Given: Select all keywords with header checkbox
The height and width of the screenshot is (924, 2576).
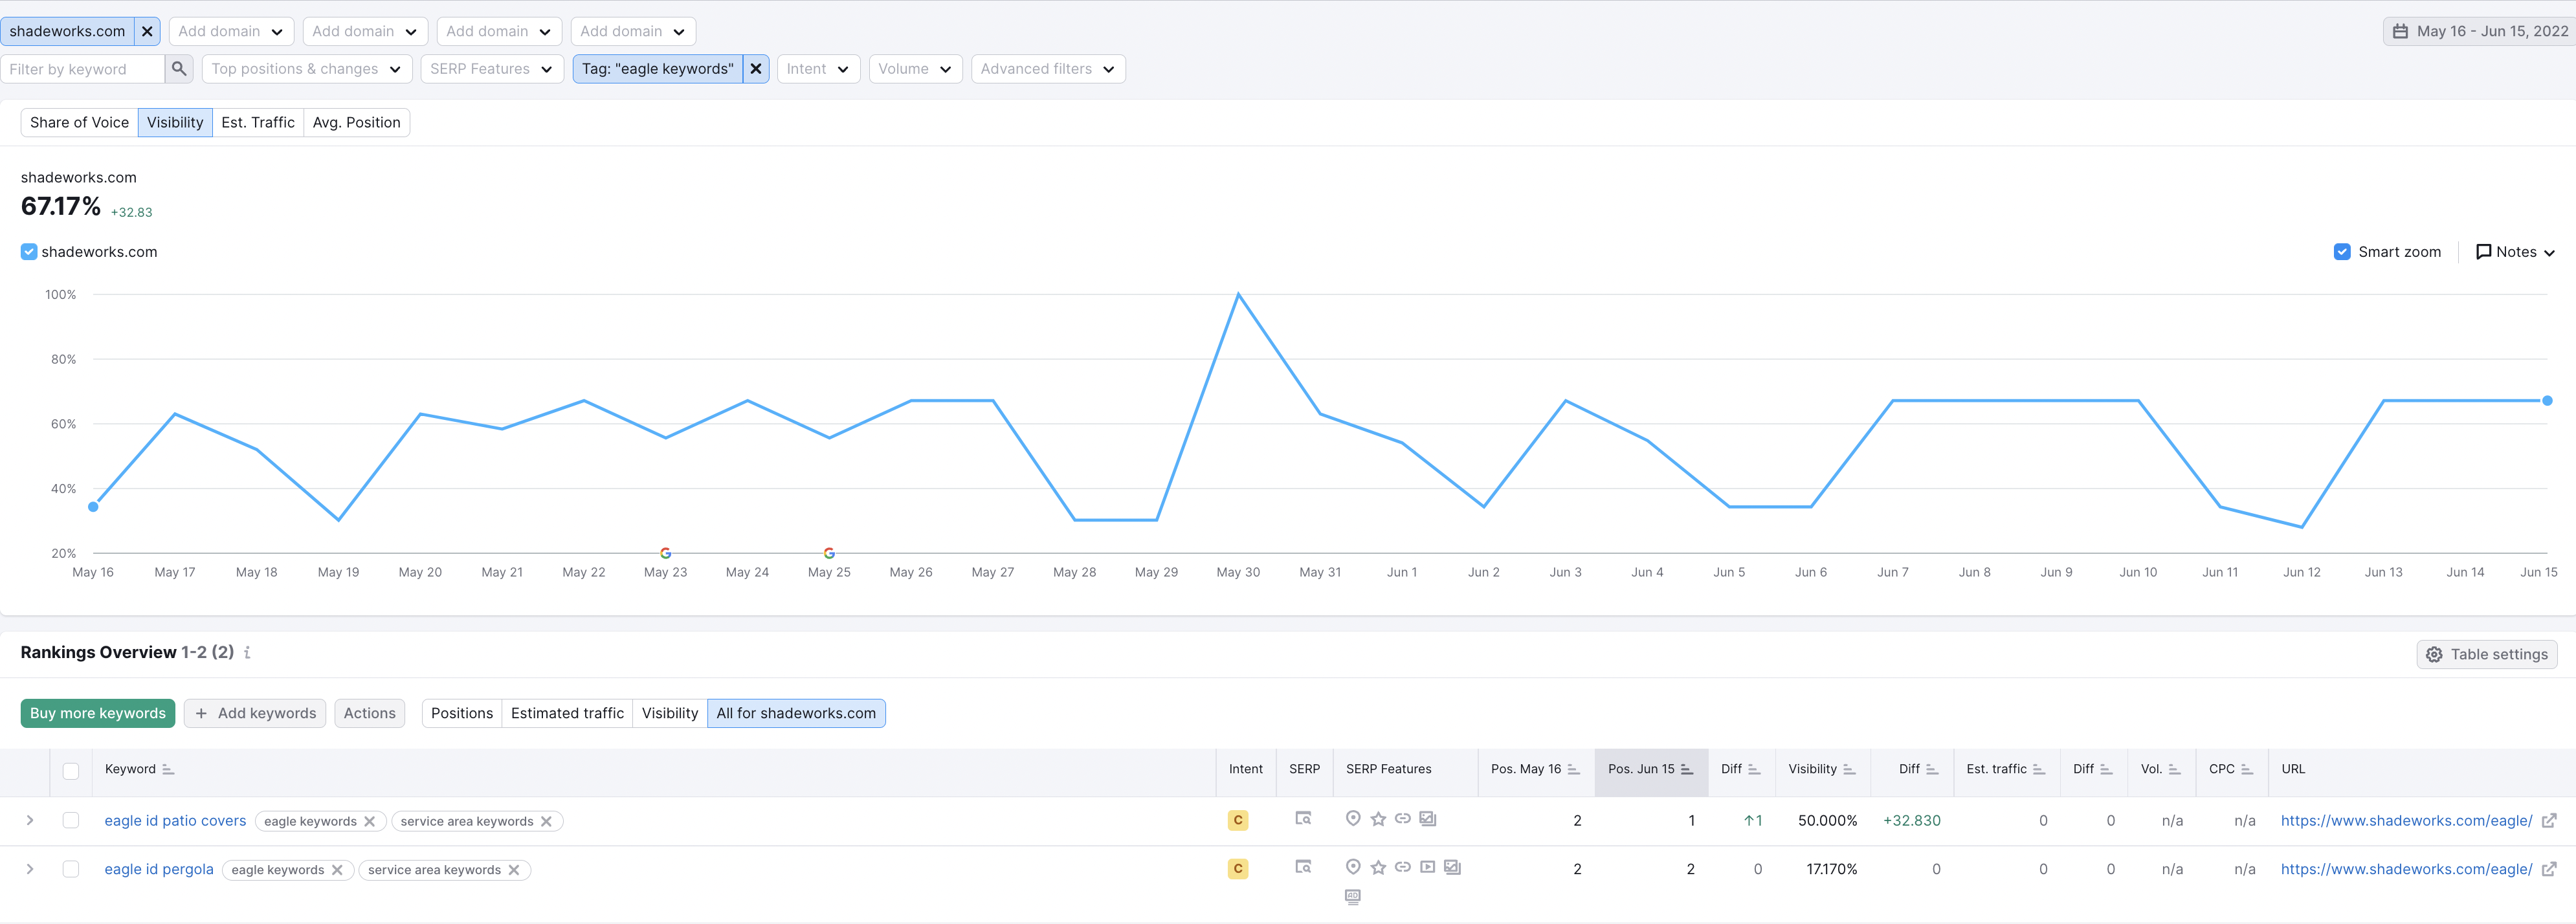Looking at the screenshot, I should pyautogui.click(x=71, y=771).
